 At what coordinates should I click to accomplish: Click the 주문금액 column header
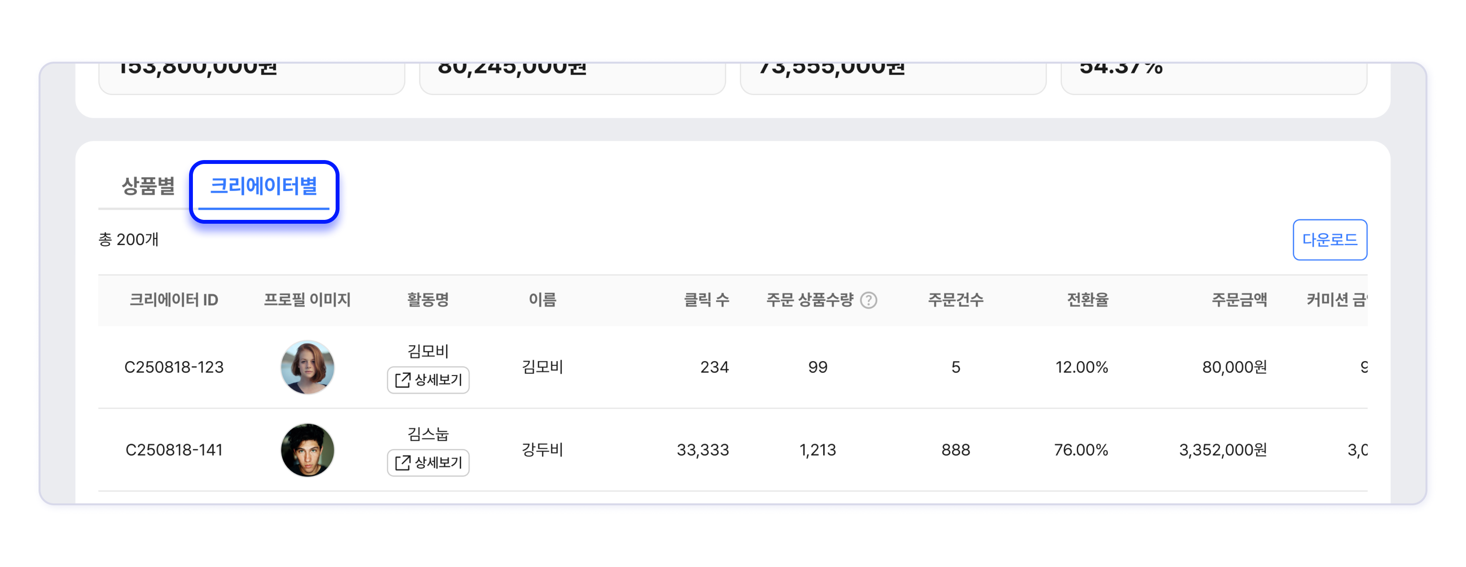tap(1239, 300)
